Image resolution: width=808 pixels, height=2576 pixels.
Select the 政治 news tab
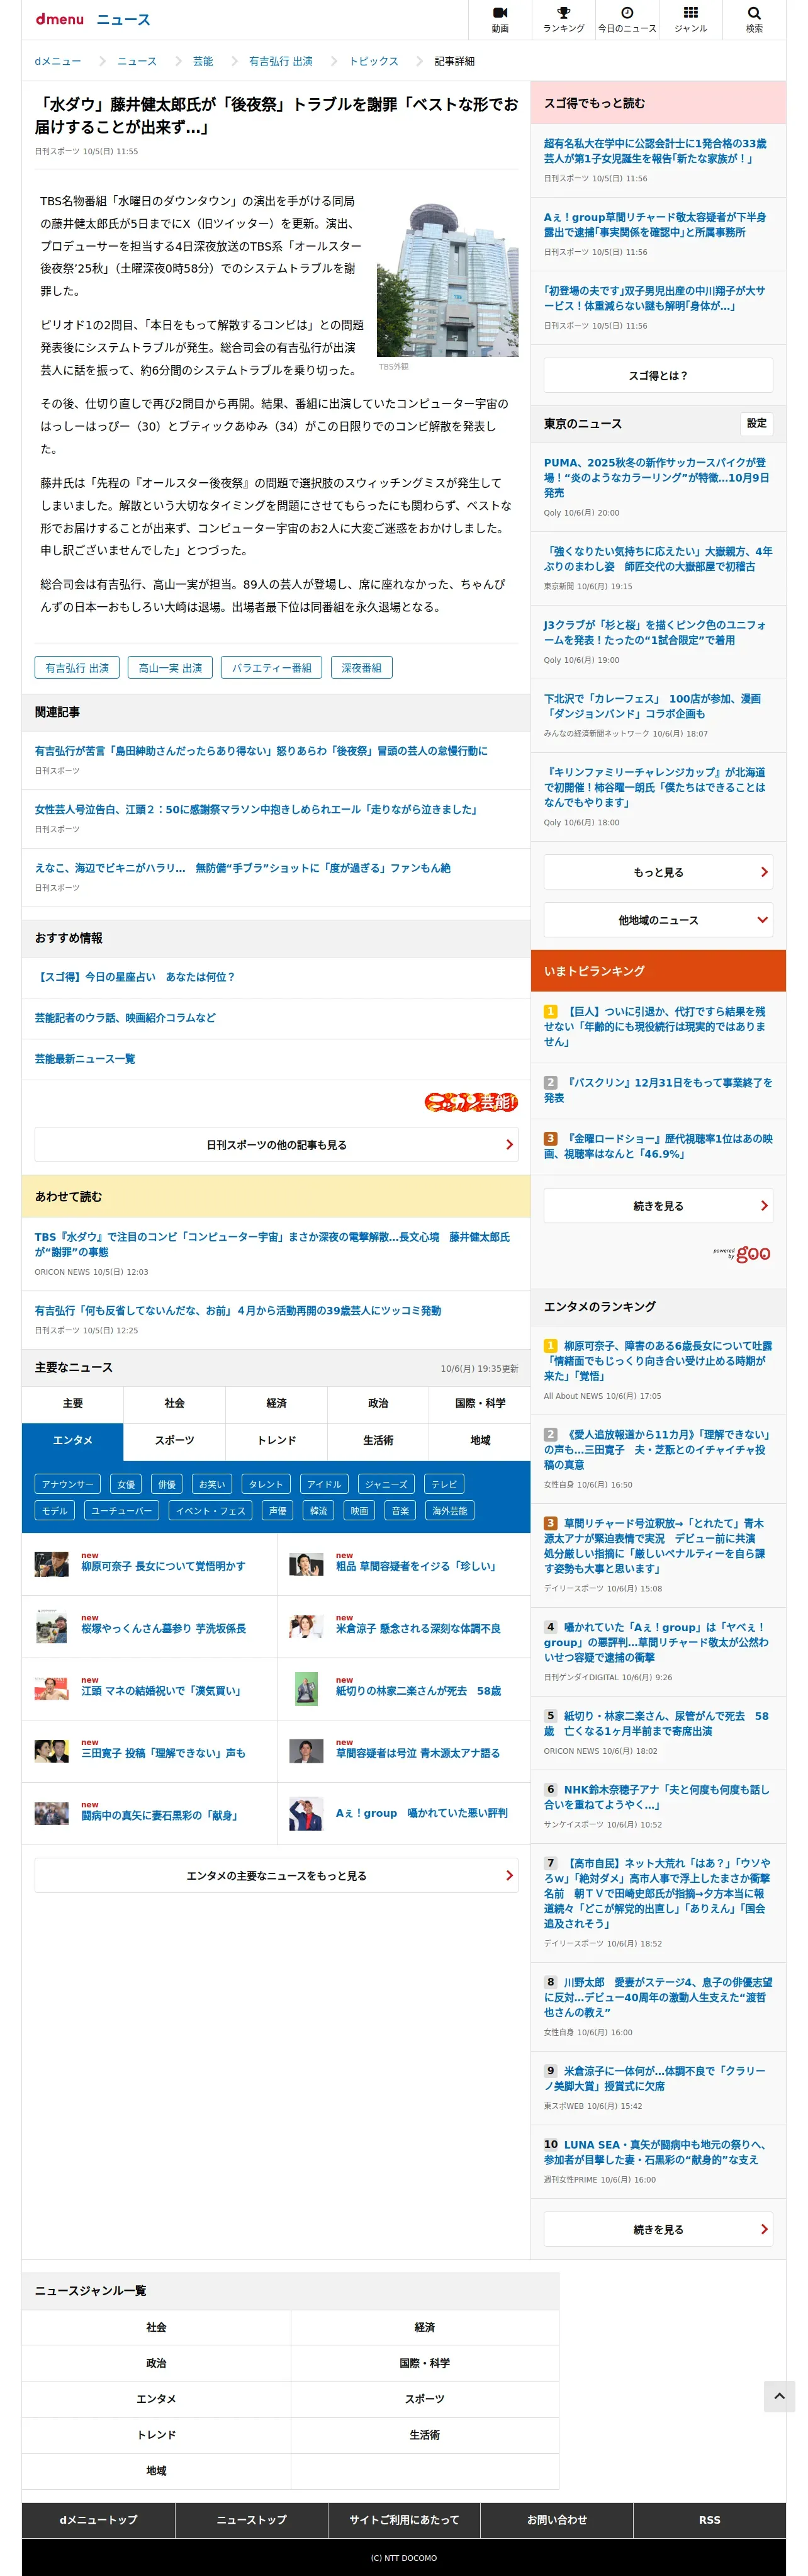point(378,1403)
